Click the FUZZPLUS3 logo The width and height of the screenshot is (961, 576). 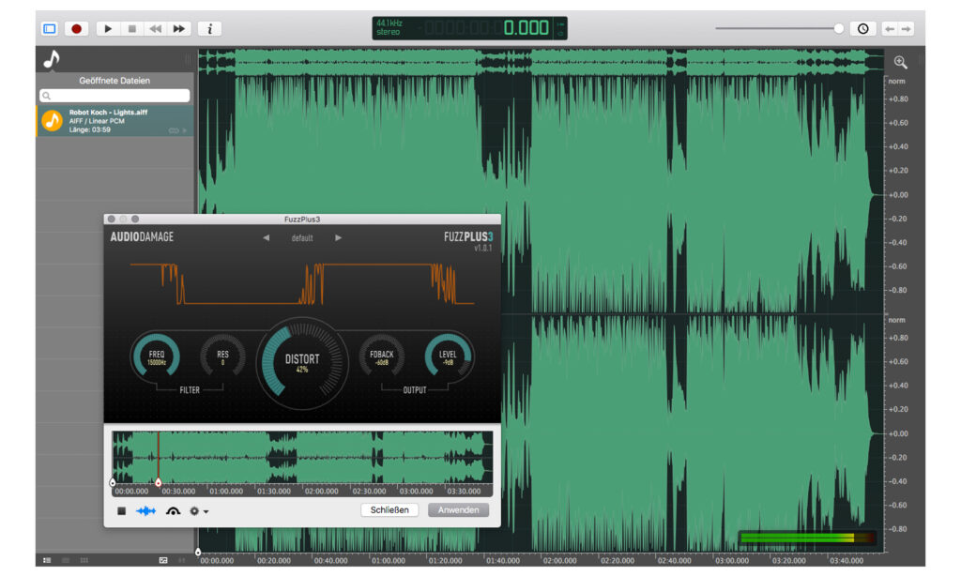tap(468, 237)
